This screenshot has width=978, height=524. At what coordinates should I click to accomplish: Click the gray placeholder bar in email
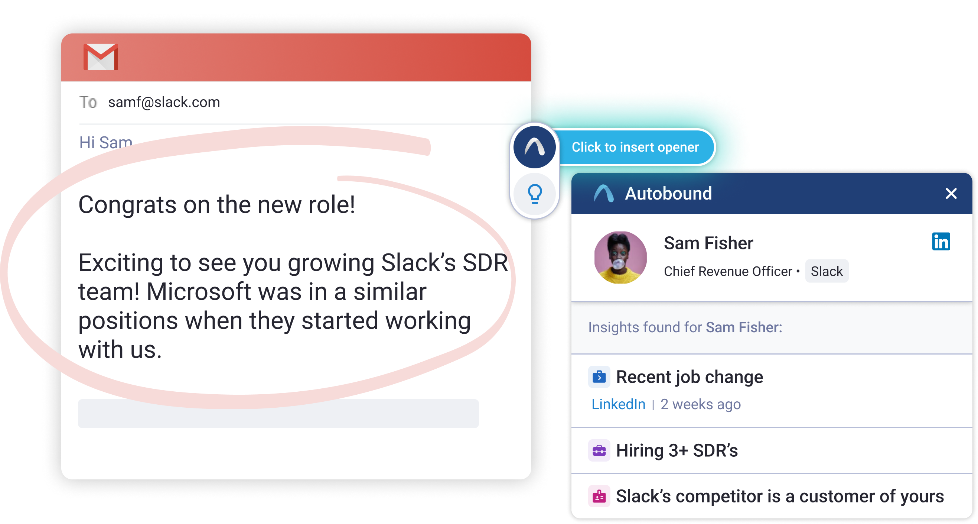(278, 413)
